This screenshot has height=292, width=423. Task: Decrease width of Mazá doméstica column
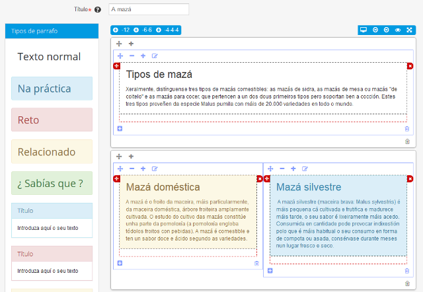click(132, 168)
